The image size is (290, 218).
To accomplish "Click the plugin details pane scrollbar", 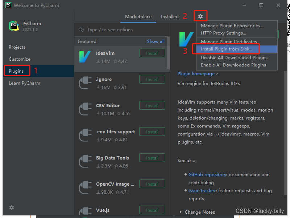I will (x=285, y=133).
